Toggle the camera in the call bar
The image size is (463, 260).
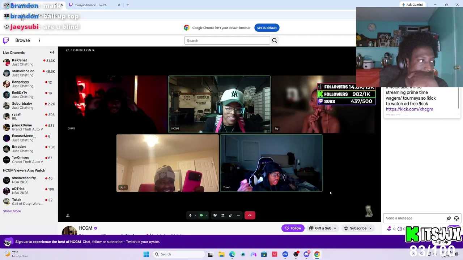[x=201, y=215]
